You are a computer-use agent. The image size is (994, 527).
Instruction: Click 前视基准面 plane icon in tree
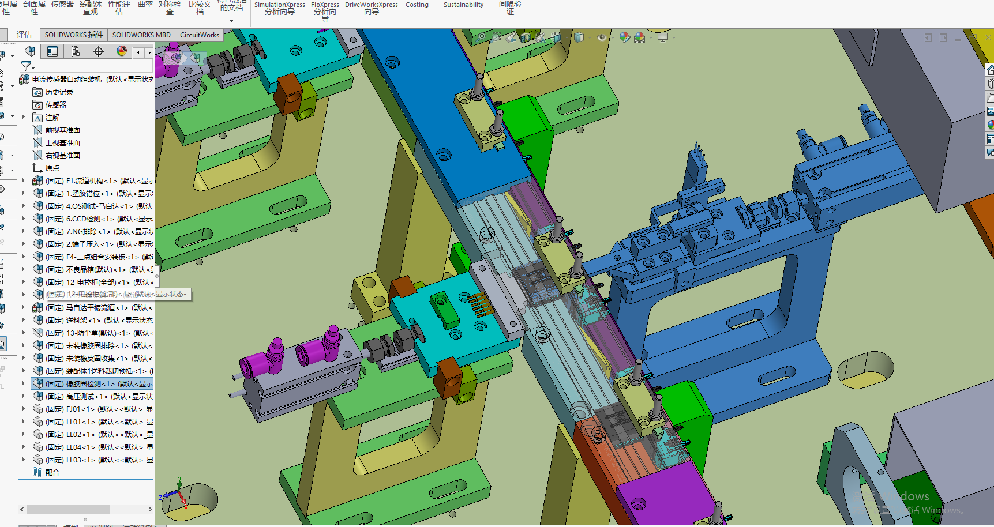point(37,130)
